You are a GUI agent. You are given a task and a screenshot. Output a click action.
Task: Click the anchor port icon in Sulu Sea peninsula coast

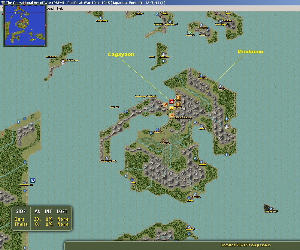click(126, 111)
